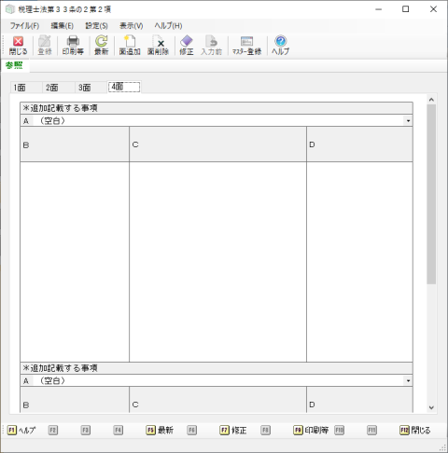This screenshot has height=453, width=448.
Task: Delete the page with 面削除 icon
Action: (x=158, y=46)
